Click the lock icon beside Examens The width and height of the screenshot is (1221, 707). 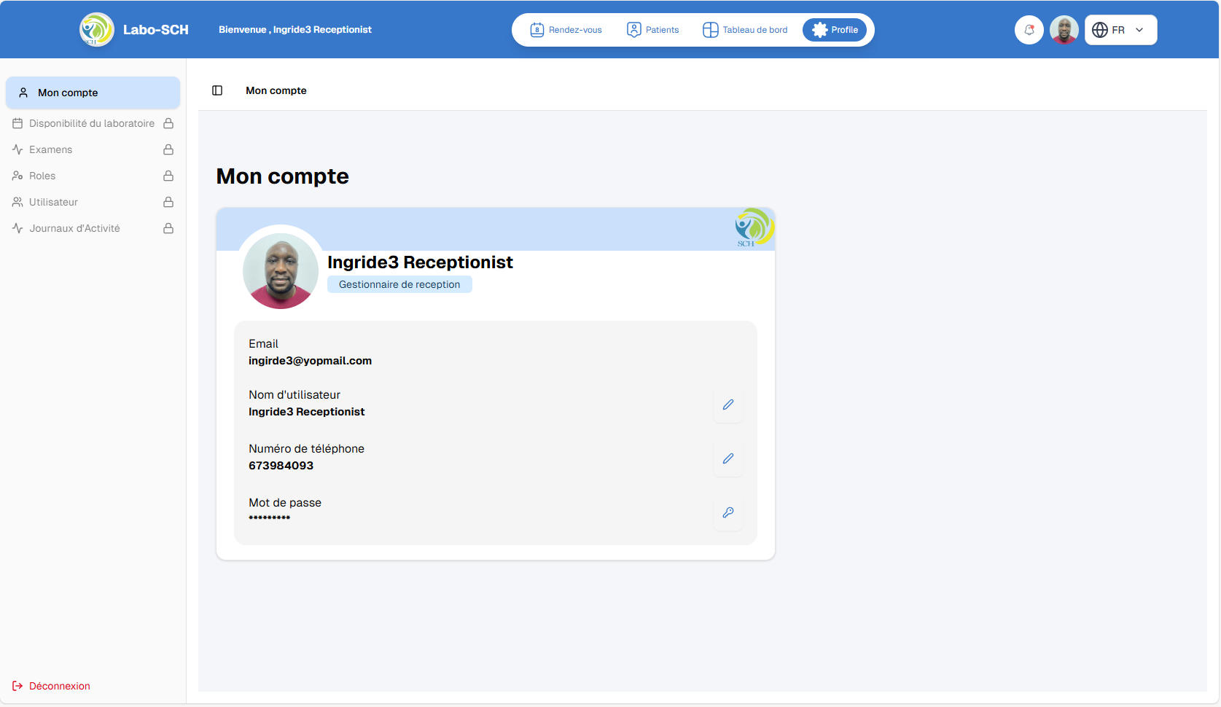click(168, 149)
